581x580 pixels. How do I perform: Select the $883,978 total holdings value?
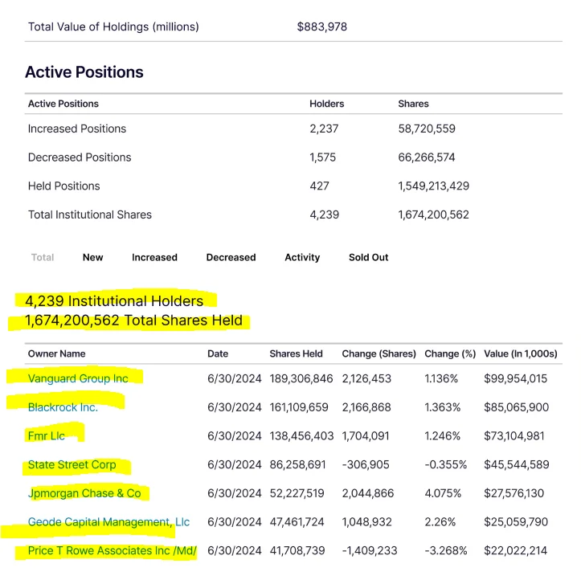click(322, 27)
